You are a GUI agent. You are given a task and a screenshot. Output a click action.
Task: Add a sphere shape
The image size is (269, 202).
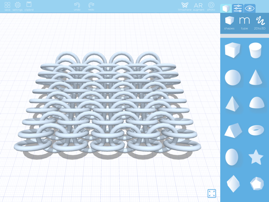click(x=232, y=78)
